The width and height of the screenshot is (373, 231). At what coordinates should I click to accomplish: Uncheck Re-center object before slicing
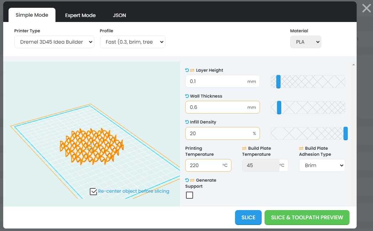[x=94, y=192]
